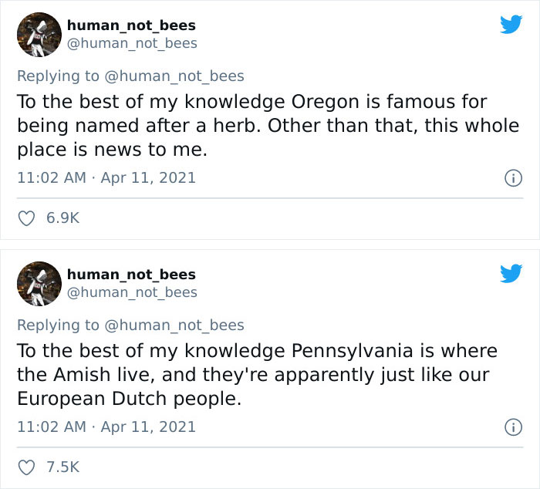Click the bold human_not_bees name in the Oregon tweet
The image size is (540, 489).
coord(131,25)
